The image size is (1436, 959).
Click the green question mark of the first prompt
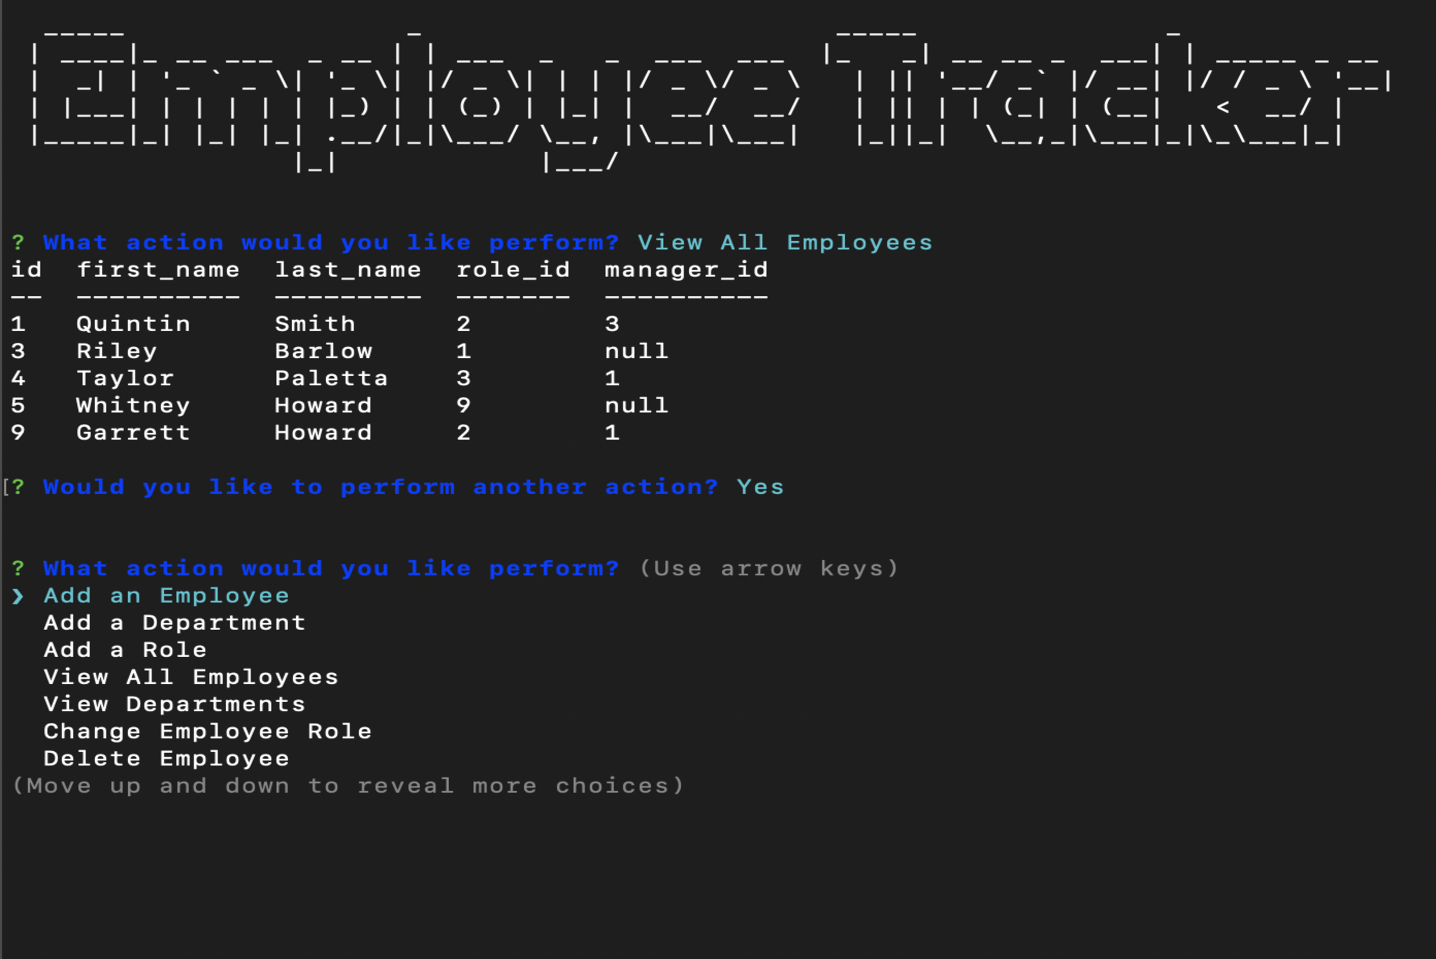pyautogui.click(x=18, y=243)
